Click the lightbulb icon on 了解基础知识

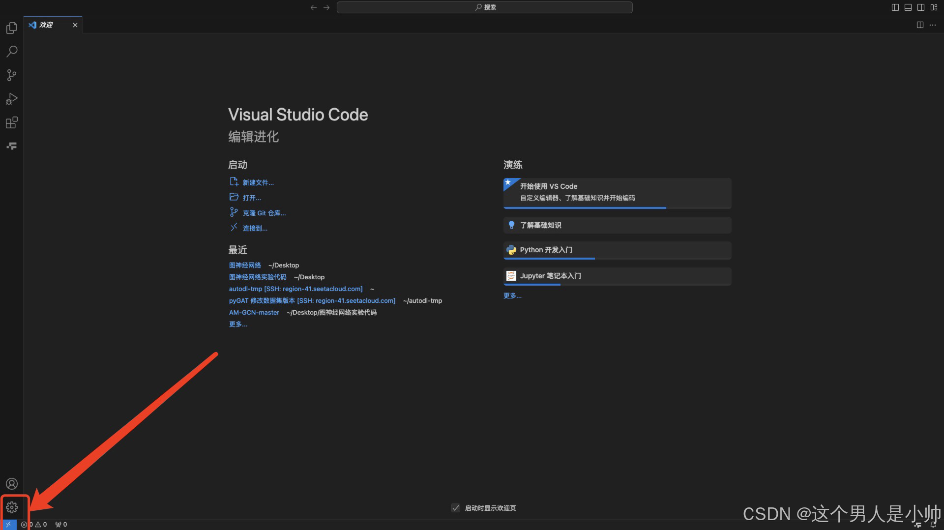[x=511, y=225]
